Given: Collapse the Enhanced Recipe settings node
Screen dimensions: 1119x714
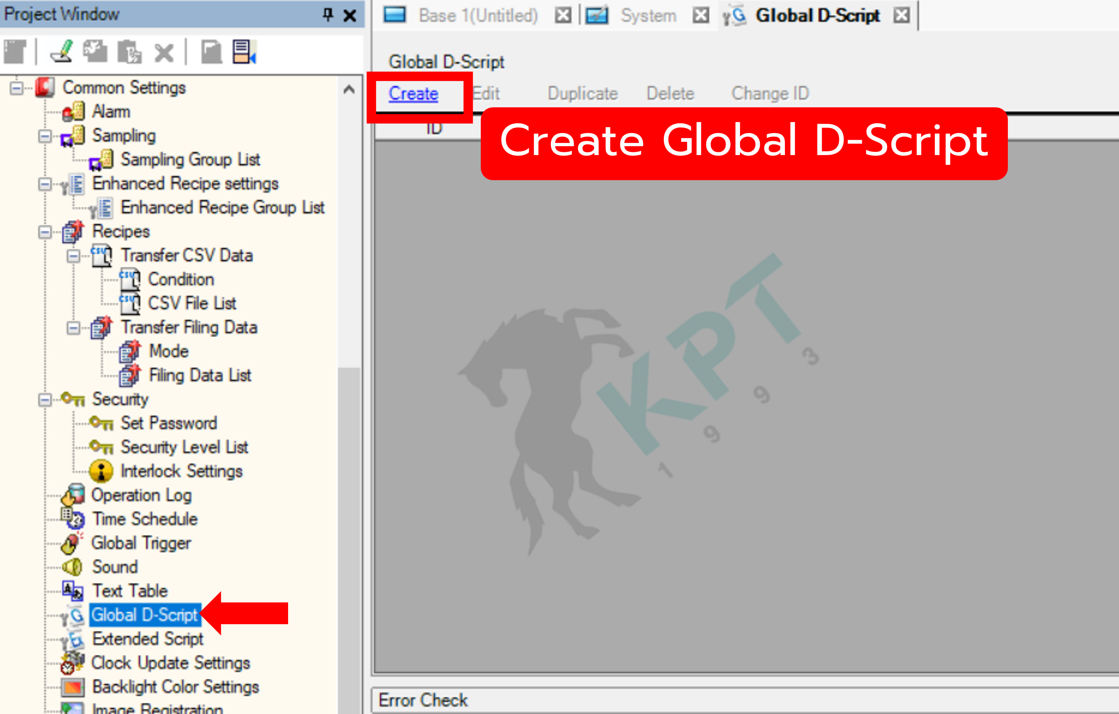Looking at the screenshot, I should pyautogui.click(x=45, y=184).
